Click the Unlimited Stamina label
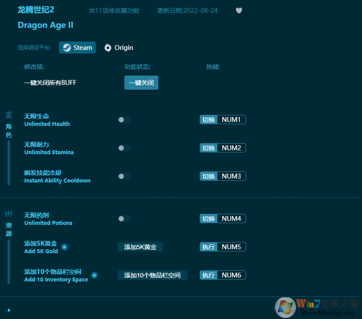Screen dimensions: 362x319 click(49, 152)
